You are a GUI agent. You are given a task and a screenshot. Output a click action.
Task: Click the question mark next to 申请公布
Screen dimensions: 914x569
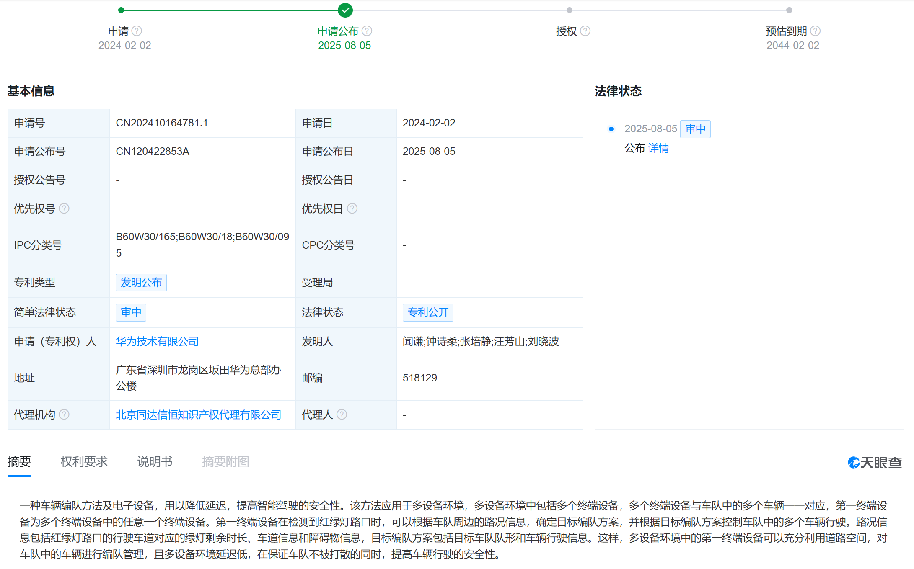tap(367, 31)
